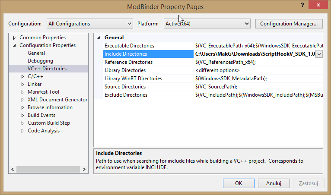Collapse the Configuration Properties node
Image resolution: width=331 pixels, height=195 pixels.
tap(15, 45)
